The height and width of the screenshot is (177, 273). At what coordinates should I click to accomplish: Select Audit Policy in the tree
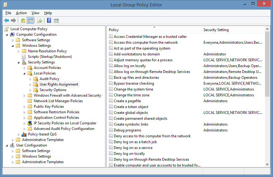(x=49, y=79)
